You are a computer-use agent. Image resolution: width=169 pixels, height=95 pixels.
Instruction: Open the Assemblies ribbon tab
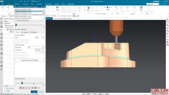[x=48, y=4]
